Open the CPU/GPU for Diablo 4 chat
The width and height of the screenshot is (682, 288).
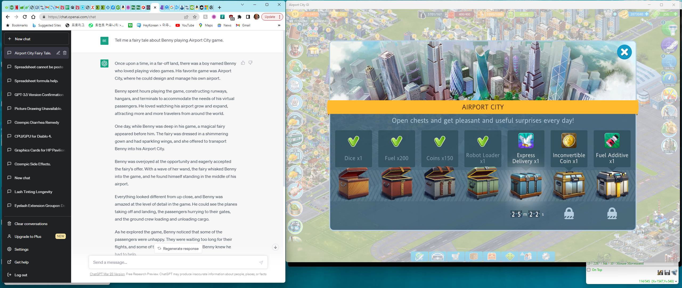36,136
